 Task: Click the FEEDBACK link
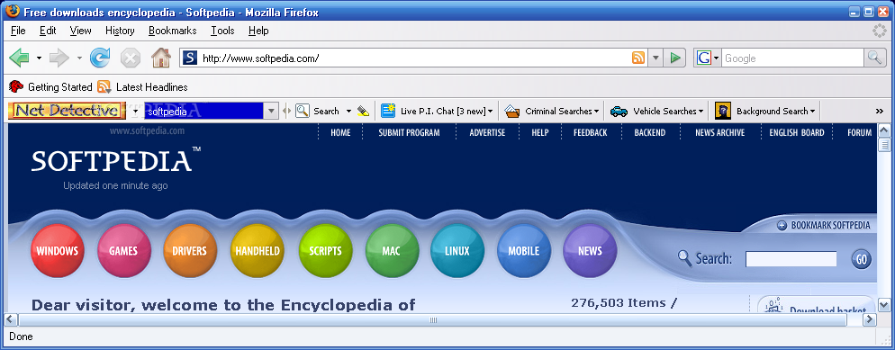point(590,133)
